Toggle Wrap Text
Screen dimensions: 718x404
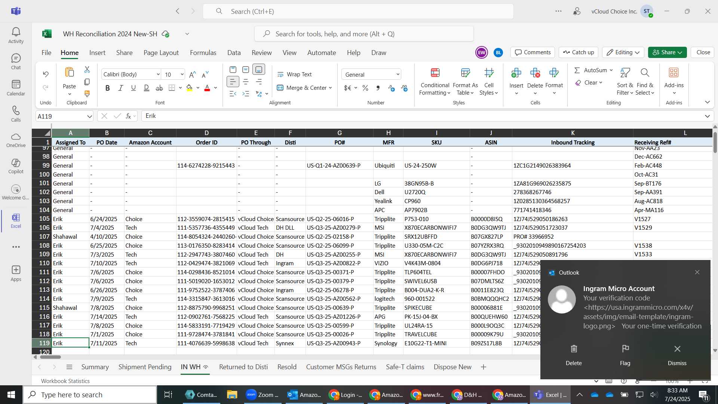pos(294,74)
